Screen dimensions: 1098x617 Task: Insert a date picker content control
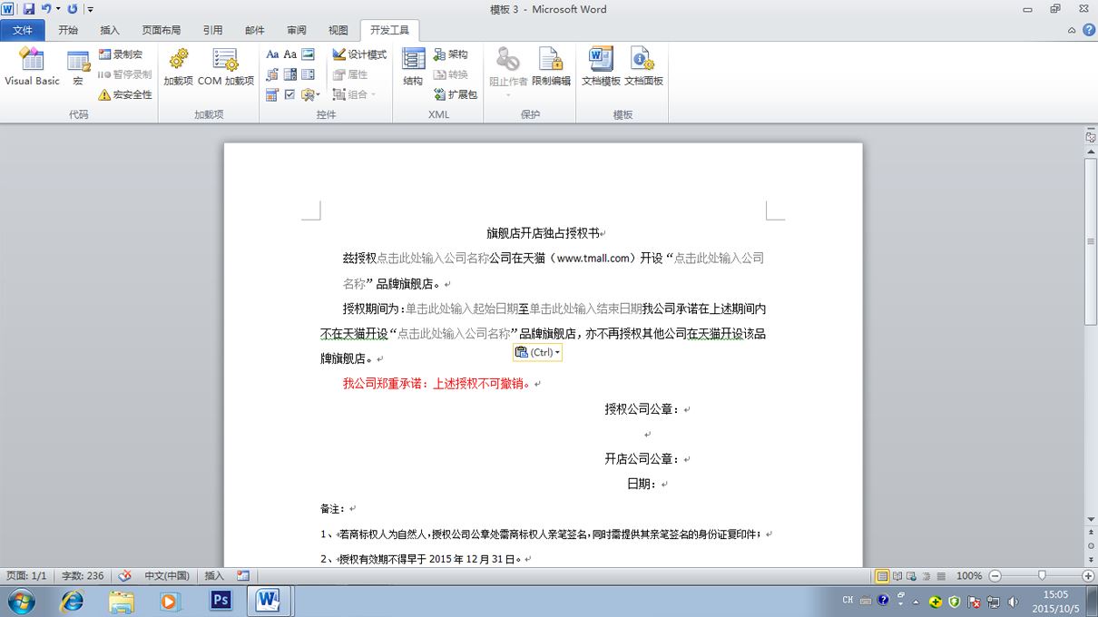click(272, 94)
